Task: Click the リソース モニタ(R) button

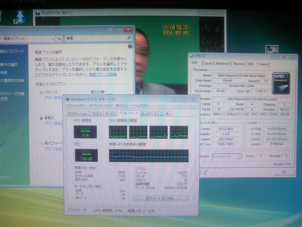Action: point(161,198)
